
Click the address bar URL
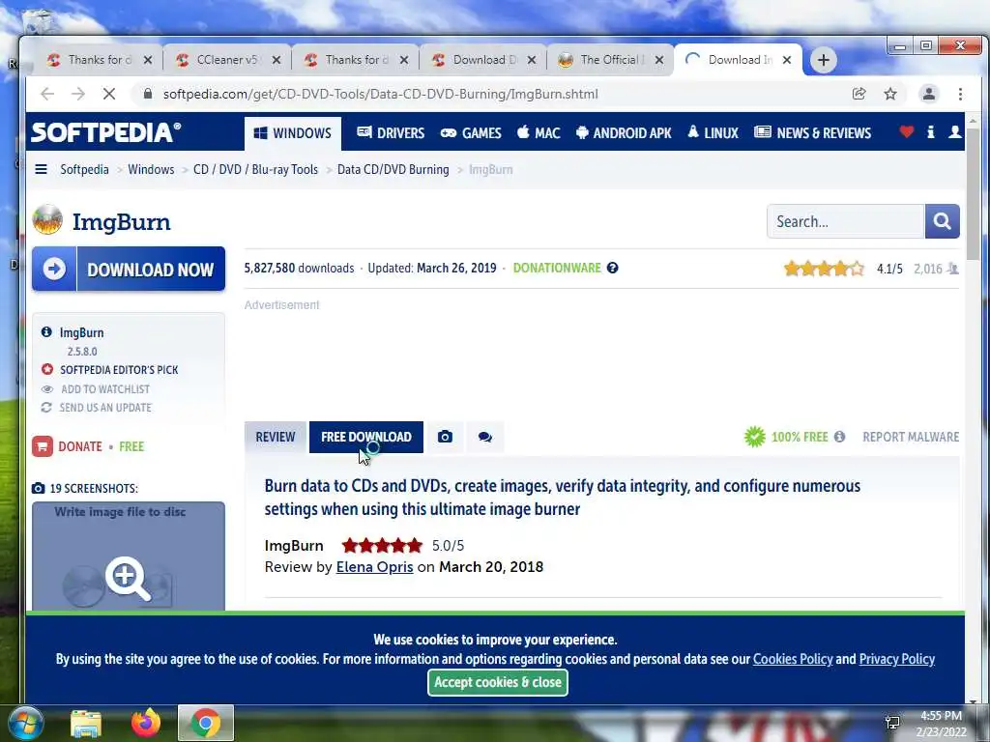click(x=380, y=94)
